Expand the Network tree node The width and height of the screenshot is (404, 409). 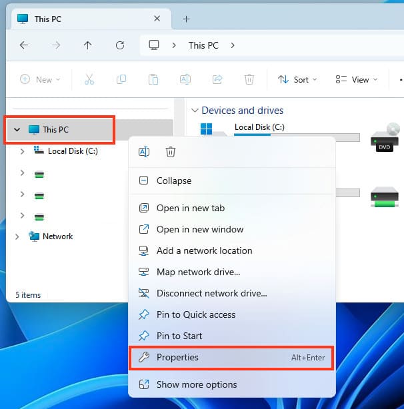17,236
